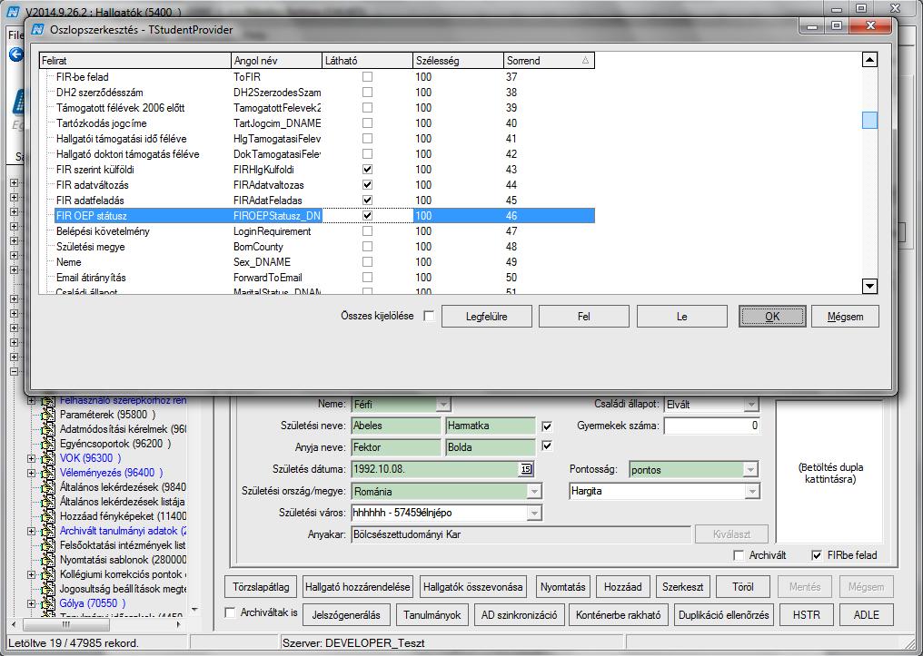Click the Anyakar field with Bölcsészettudományi Kar
Screen dimensions: 923x656
(521, 534)
